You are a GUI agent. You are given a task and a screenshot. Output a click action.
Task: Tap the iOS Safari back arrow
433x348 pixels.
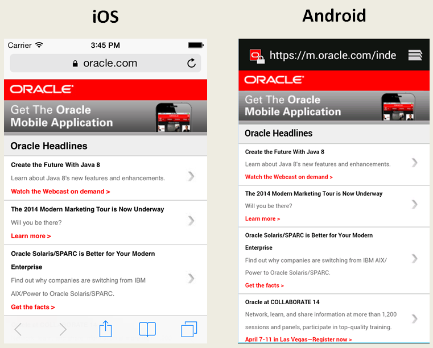click(x=18, y=329)
